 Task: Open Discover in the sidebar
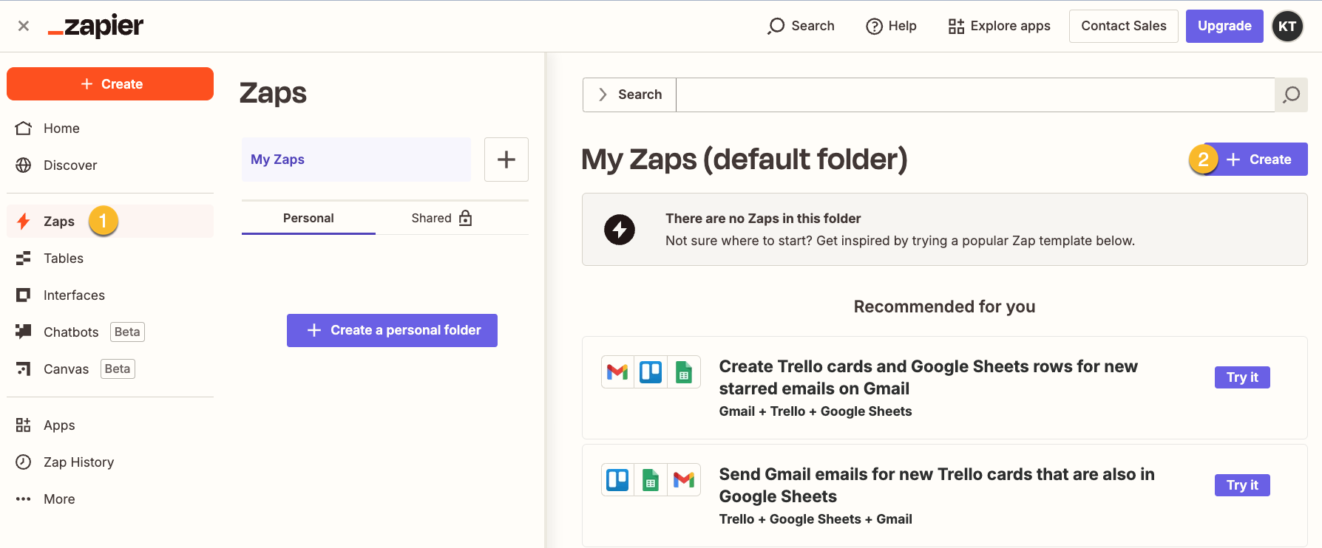(x=110, y=165)
